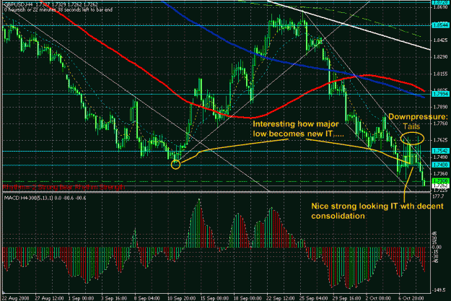Click the 22 Sep 12:00 time label
The image size is (451, 301).
pos(281,298)
